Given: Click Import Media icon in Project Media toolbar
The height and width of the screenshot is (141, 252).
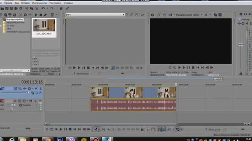Looking at the screenshot, I should pos(5,15).
